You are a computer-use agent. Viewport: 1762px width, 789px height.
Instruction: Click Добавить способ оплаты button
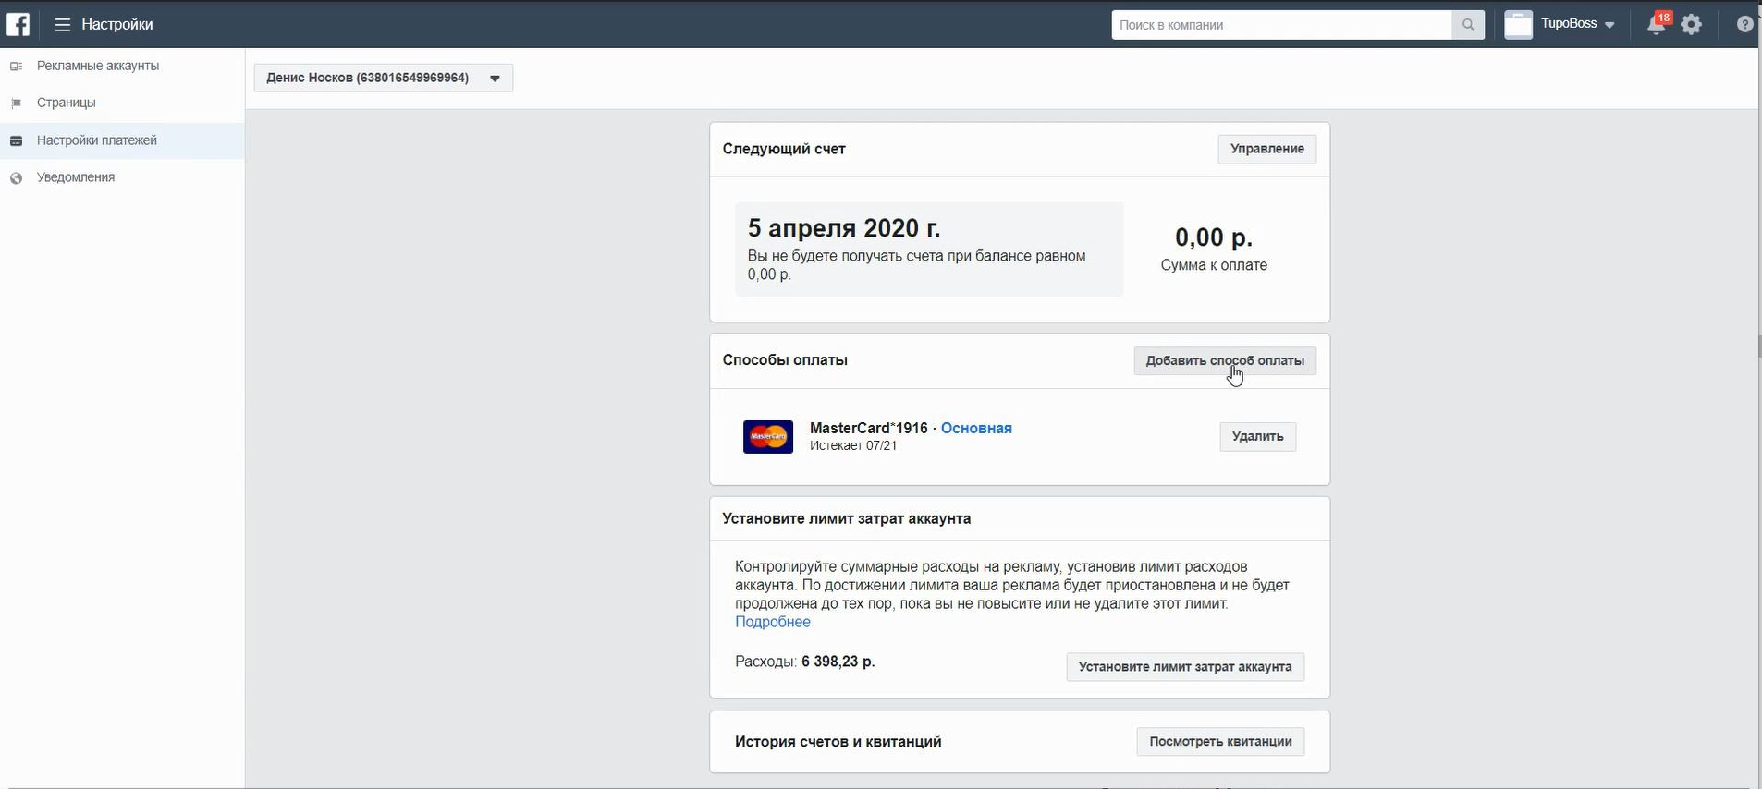coord(1225,360)
